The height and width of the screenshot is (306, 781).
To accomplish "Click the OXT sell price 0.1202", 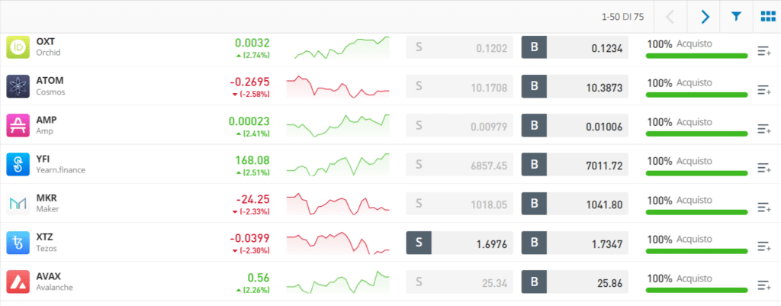I will tap(459, 47).
